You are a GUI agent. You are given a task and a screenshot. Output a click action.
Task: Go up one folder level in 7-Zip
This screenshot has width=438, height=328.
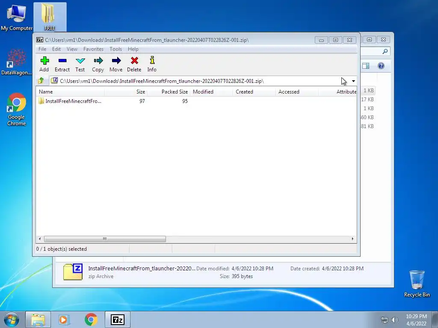click(41, 81)
